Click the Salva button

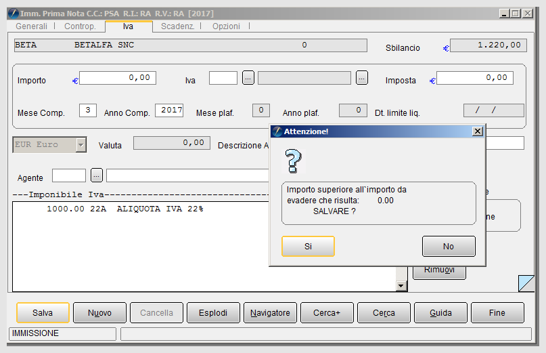pos(43,312)
